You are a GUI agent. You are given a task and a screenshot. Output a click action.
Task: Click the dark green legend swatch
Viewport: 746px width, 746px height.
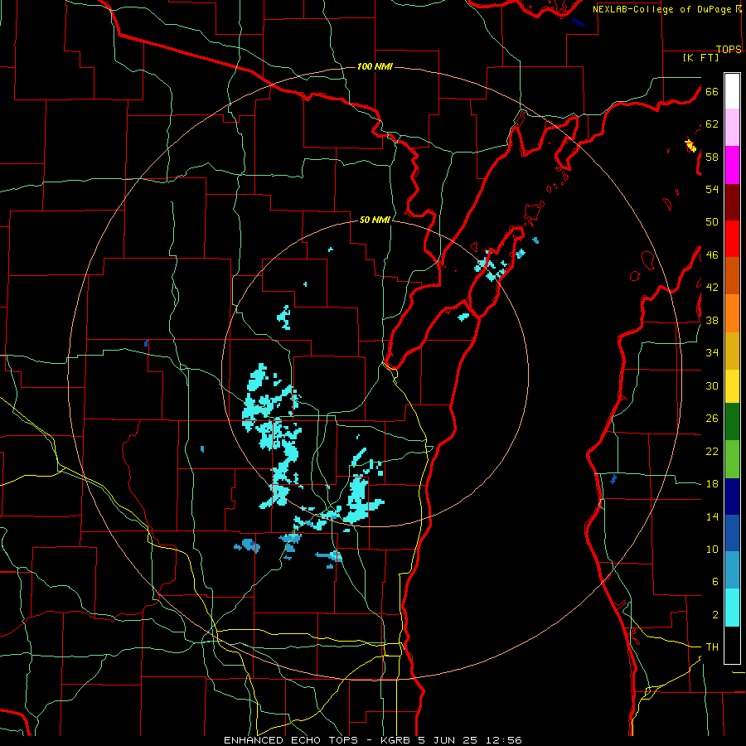(732, 422)
